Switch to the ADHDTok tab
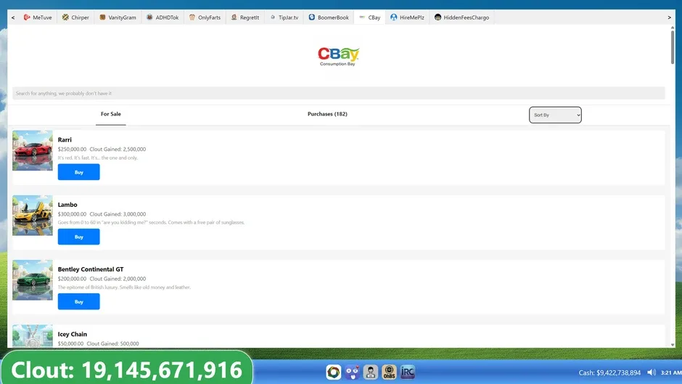 (163, 17)
